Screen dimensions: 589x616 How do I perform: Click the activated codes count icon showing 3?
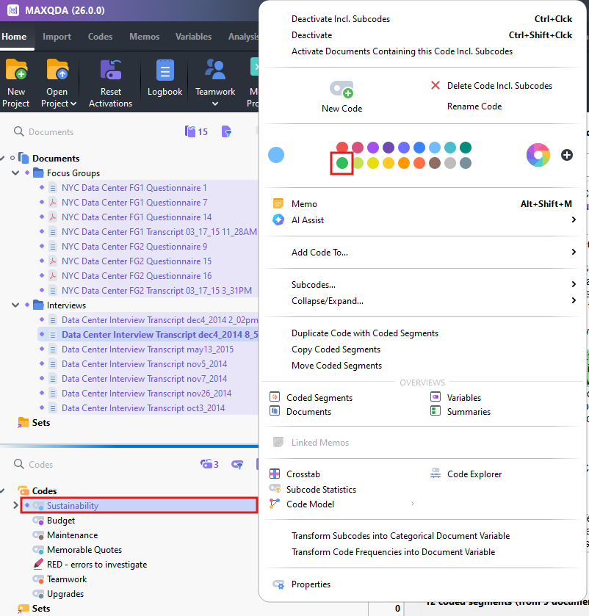click(209, 464)
